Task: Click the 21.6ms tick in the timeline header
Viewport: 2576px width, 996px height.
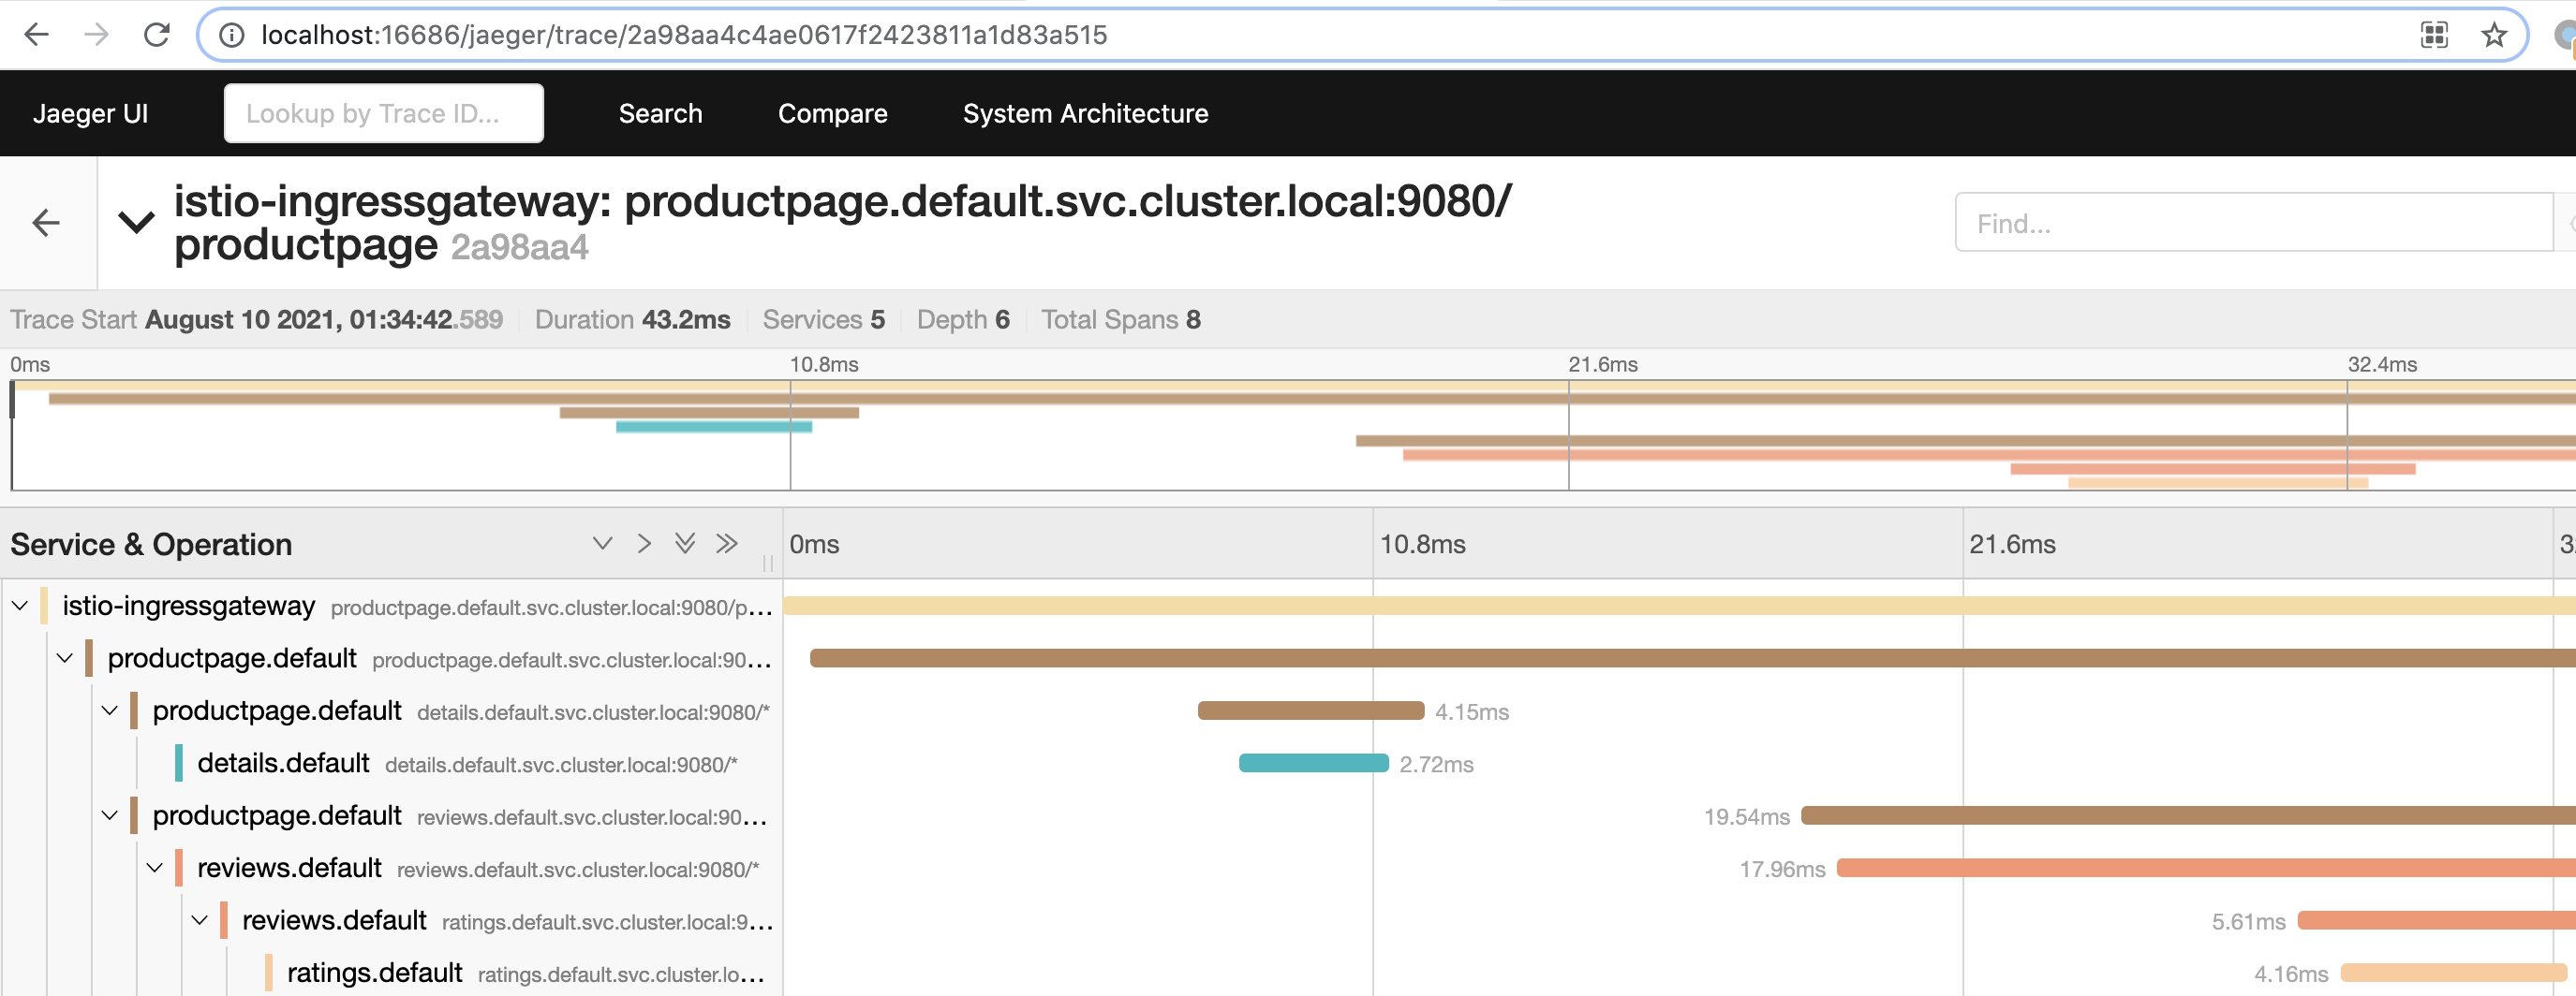Action: pos(2012,545)
